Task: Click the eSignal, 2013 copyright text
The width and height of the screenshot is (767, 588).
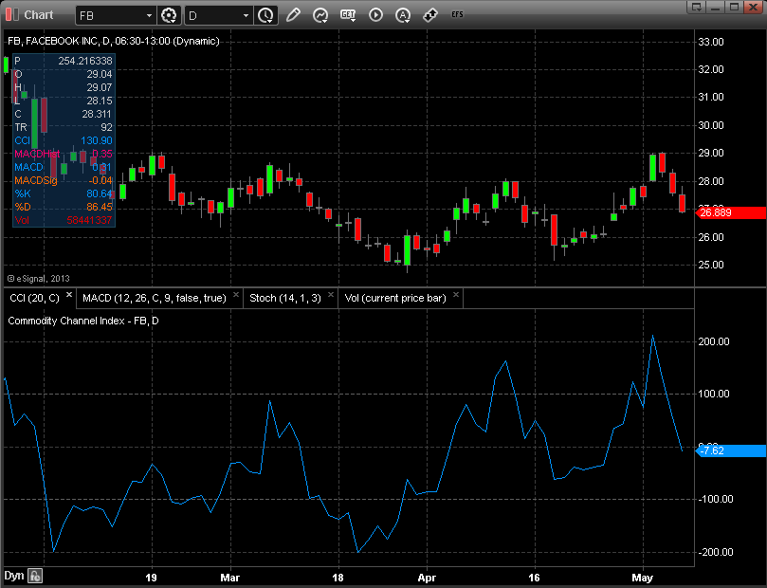Action: tap(39, 278)
